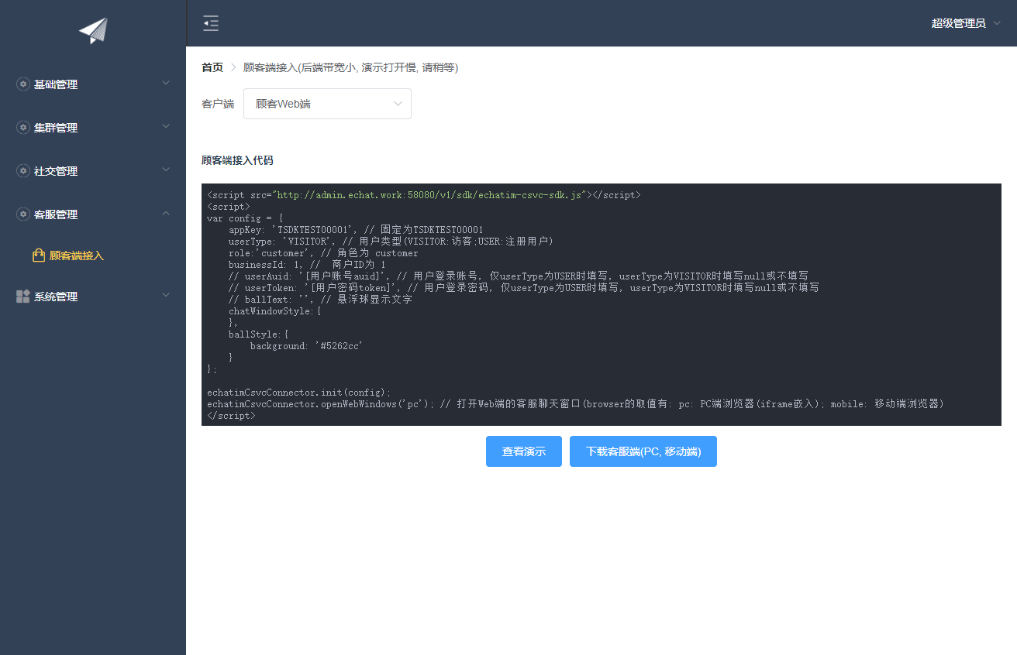Viewport: 1017px width, 655px height.
Task: Click the gear icon beside 客服管理
Action: [x=22, y=214]
